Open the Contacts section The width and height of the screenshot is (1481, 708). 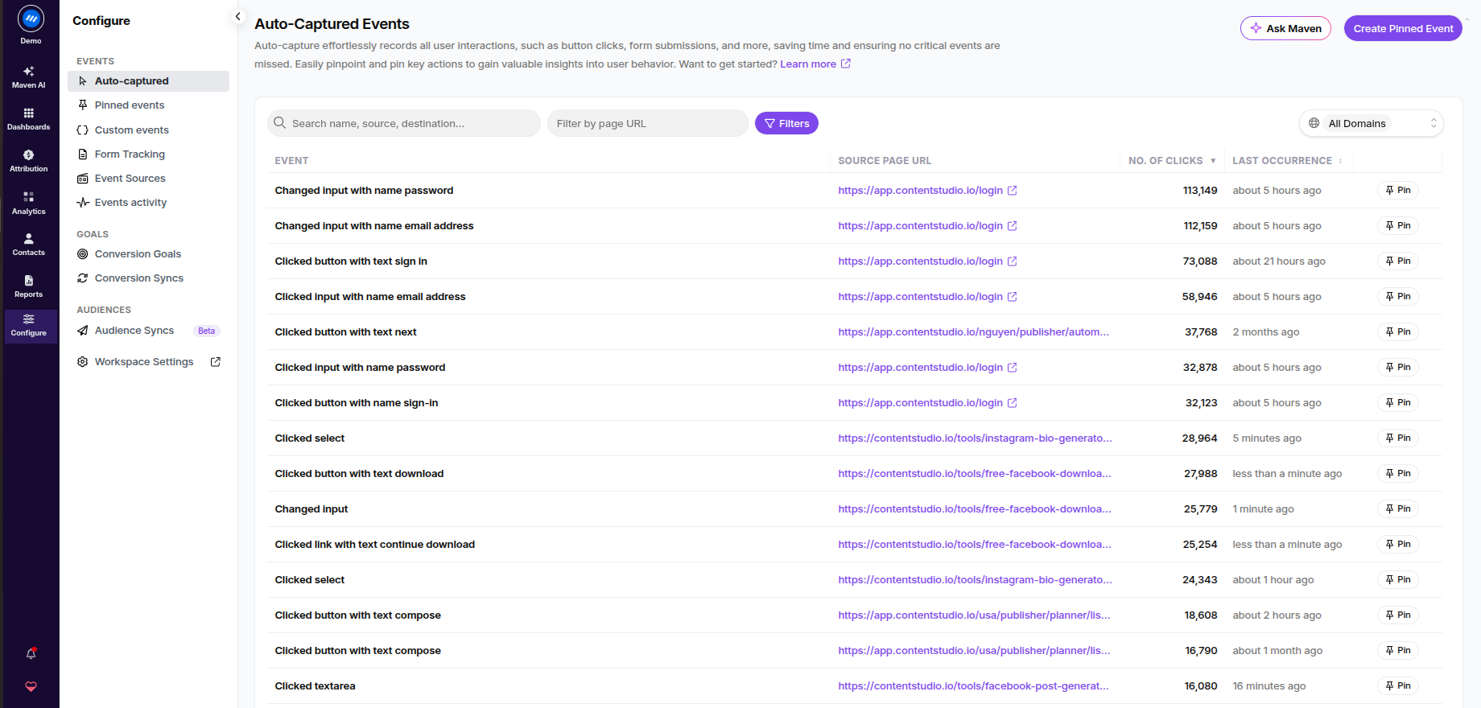tap(29, 245)
